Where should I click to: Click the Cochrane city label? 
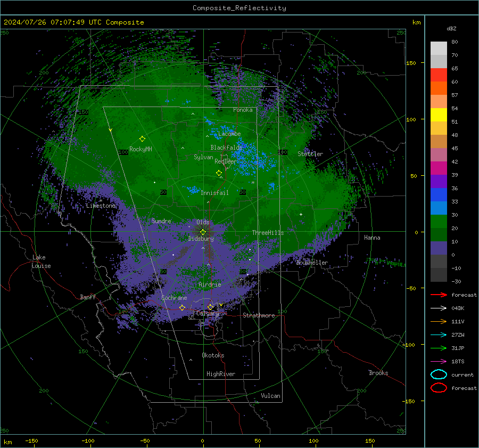tap(174, 298)
